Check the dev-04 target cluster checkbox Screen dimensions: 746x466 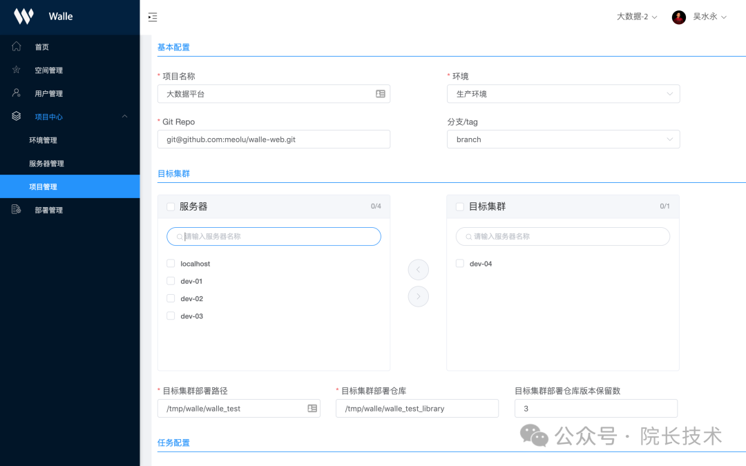[459, 264]
